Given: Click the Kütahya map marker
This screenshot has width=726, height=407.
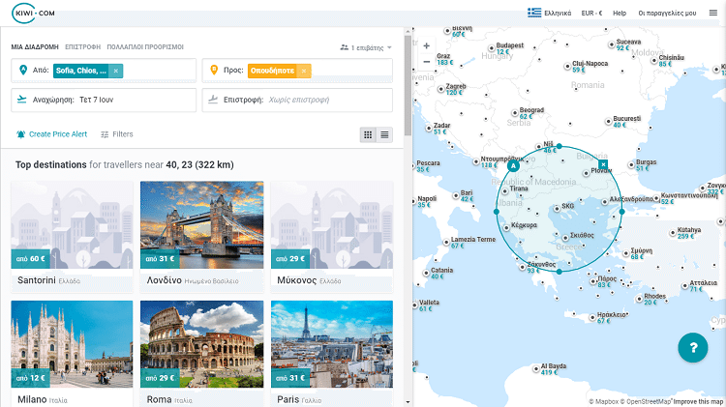Looking at the screenshot, I should (x=673, y=233).
